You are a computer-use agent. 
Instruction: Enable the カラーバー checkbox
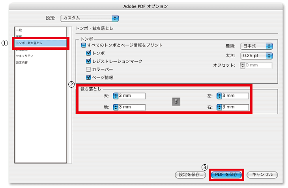click(x=88, y=70)
